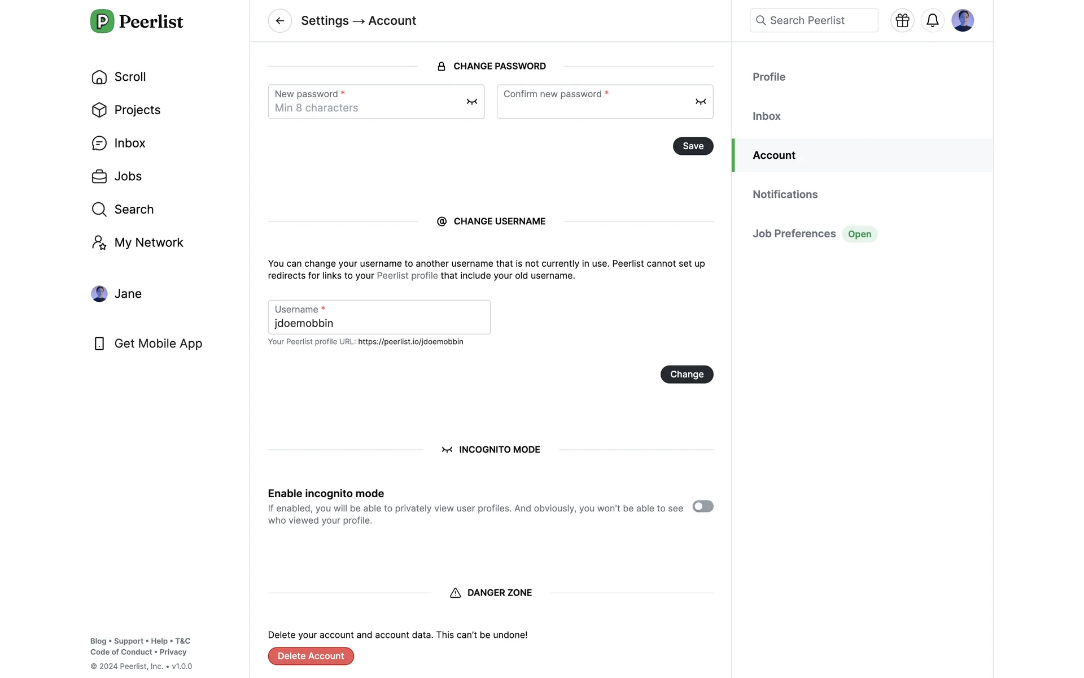Viewport: 1084px width, 678px height.
Task: Open the gift rewards icon
Action: 902,21
